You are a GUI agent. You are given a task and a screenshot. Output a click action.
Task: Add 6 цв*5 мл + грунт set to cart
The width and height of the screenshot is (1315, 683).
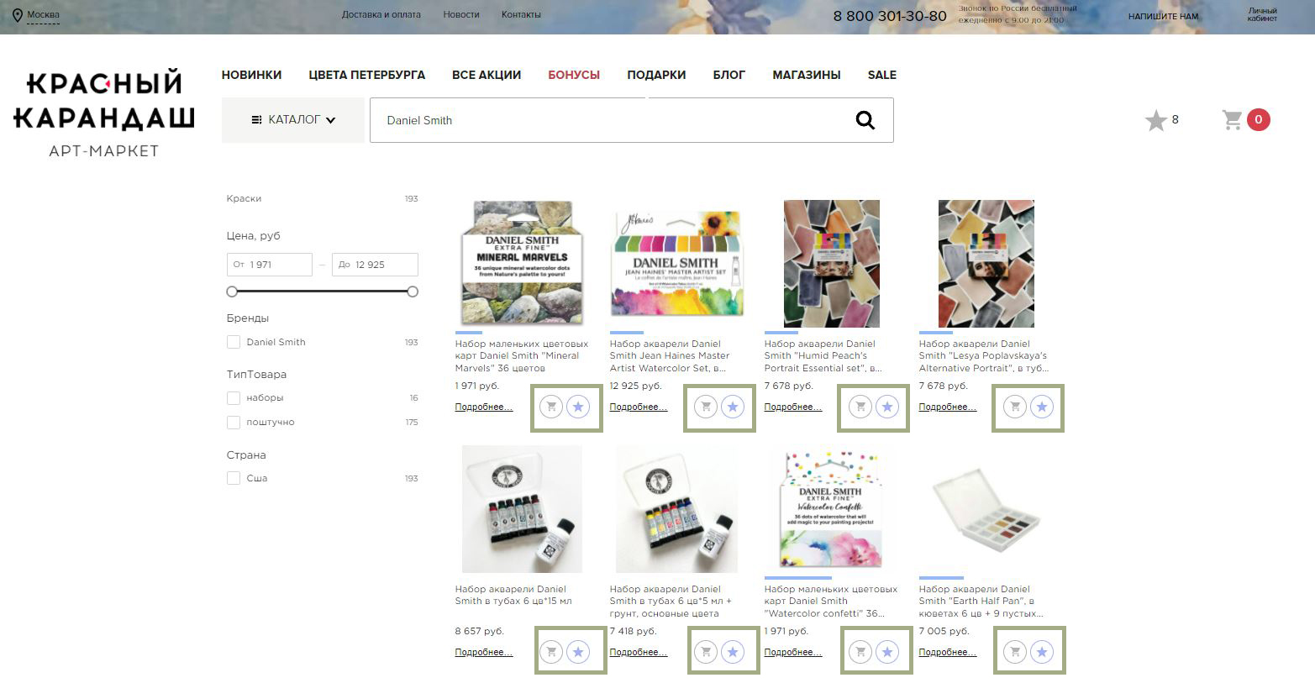click(x=706, y=652)
